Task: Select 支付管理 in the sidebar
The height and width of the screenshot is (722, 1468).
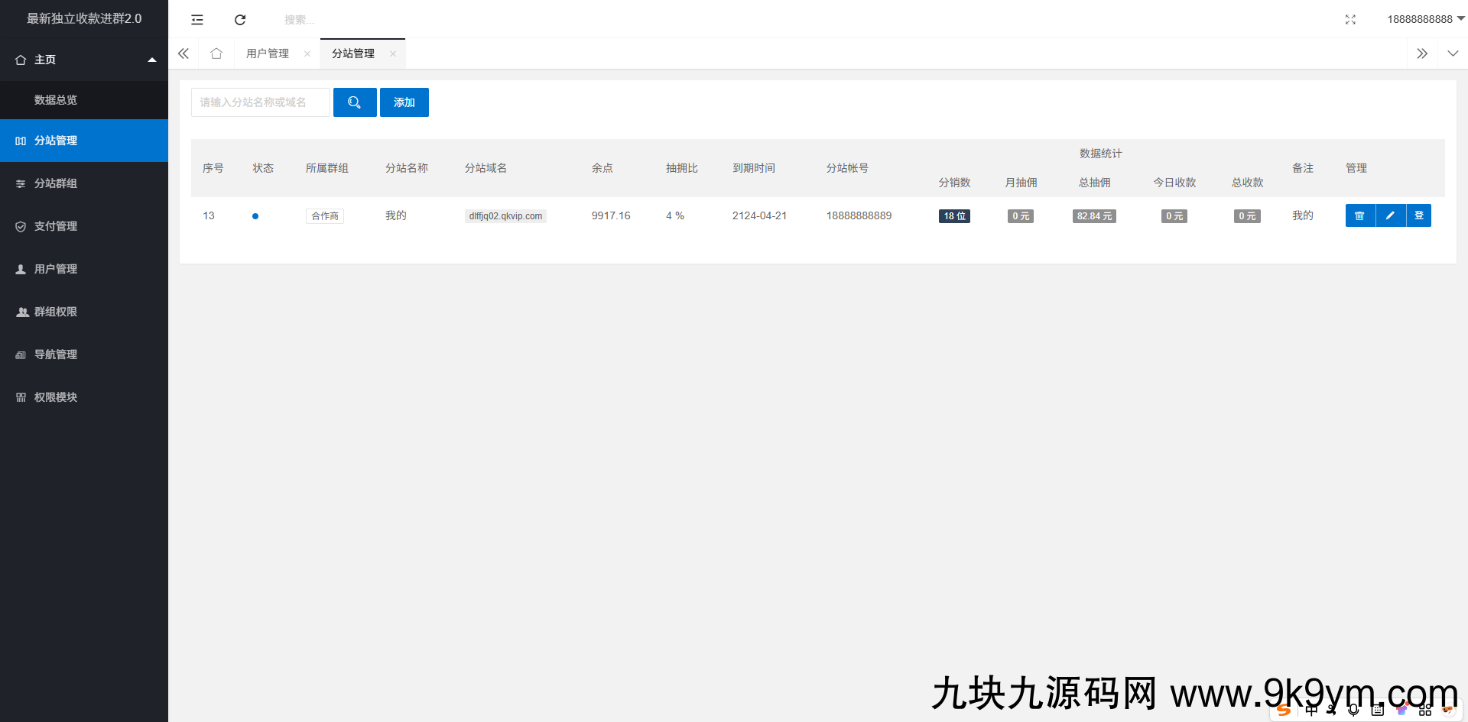Action: [54, 226]
